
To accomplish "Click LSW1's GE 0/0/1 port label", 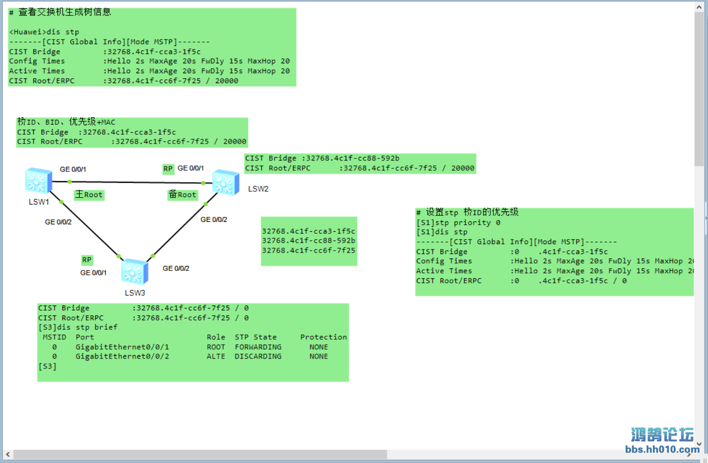I will pos(73,169).
